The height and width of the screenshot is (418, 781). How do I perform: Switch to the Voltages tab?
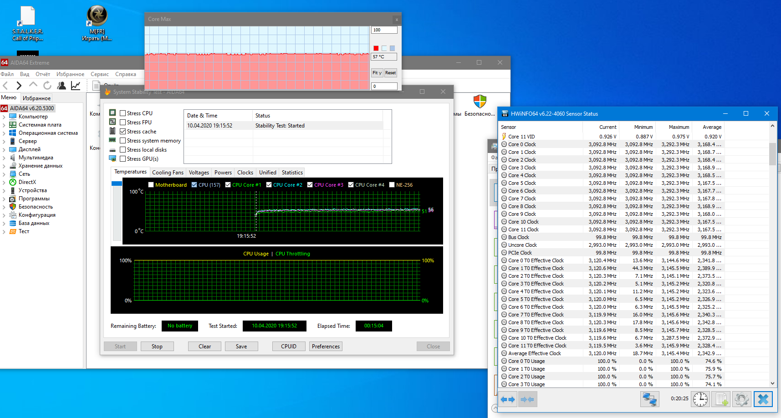tap(199, 173)
